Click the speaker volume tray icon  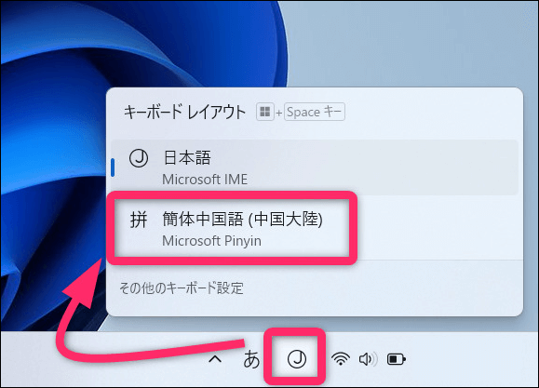pyautogui.click(x=368, y=359)
